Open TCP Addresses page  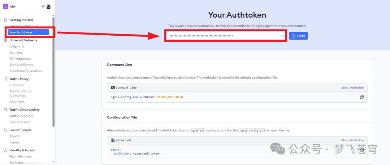coord(20,59)
